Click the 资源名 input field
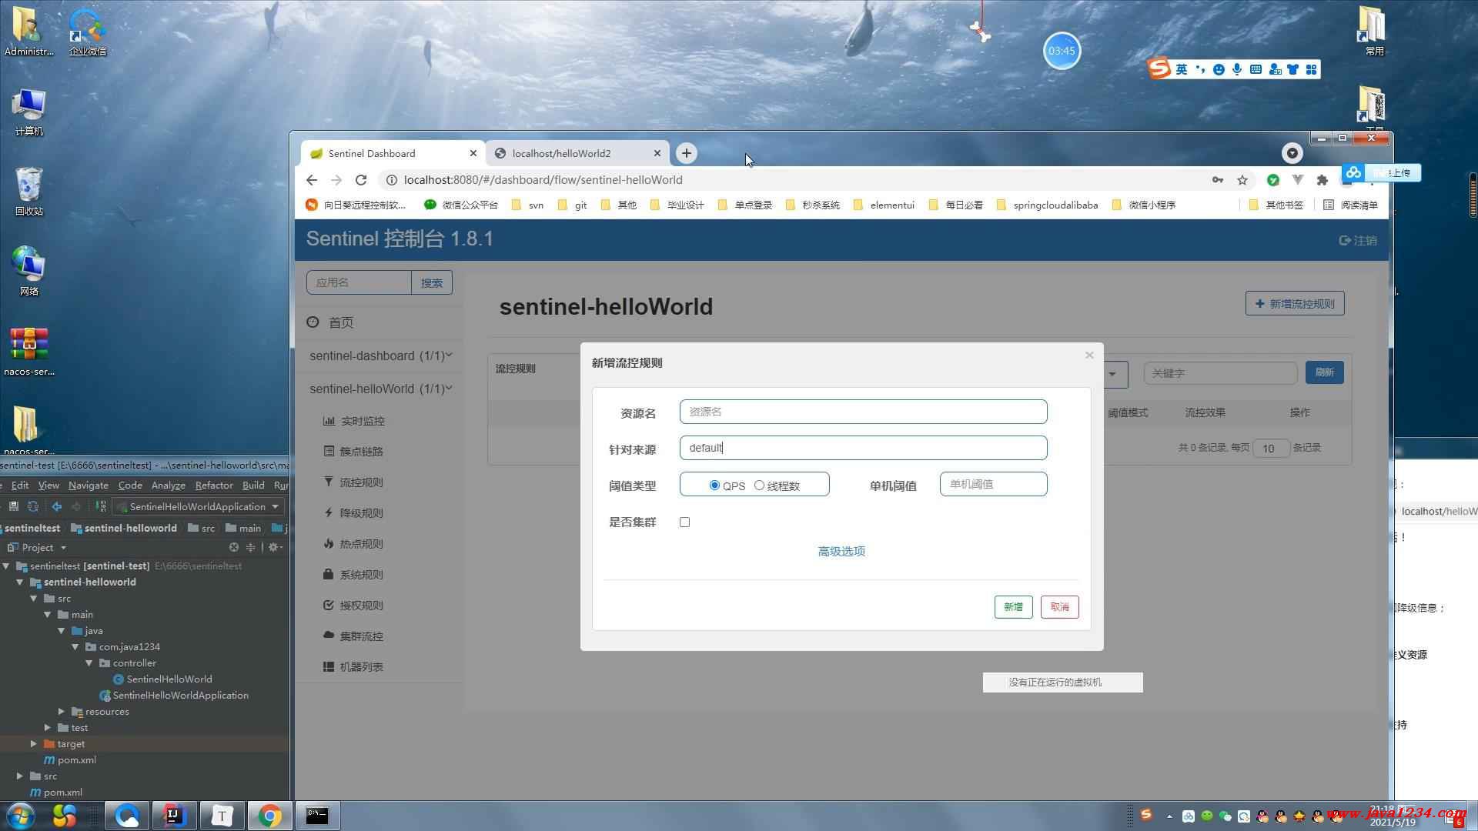The height and width of the screenshot is (831, 1478). [863, 412]
